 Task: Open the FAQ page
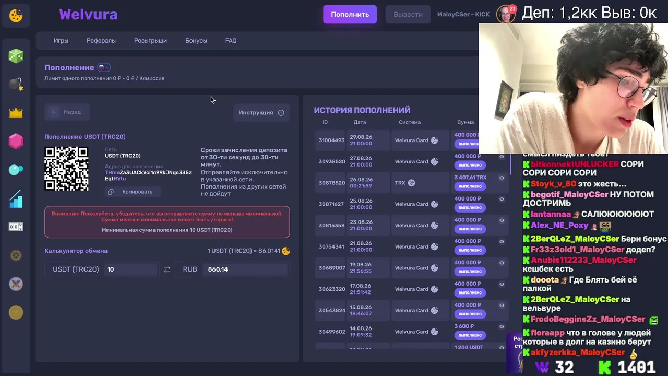tap(231, 41)
